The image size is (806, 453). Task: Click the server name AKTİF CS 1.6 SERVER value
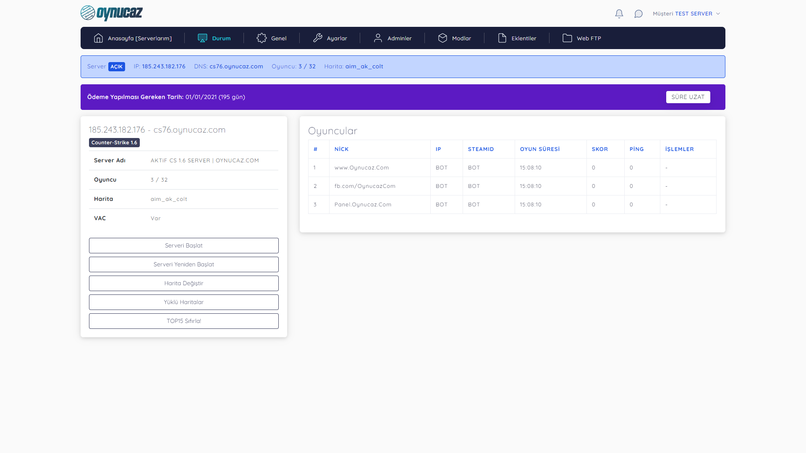click(x=205, y=160)
